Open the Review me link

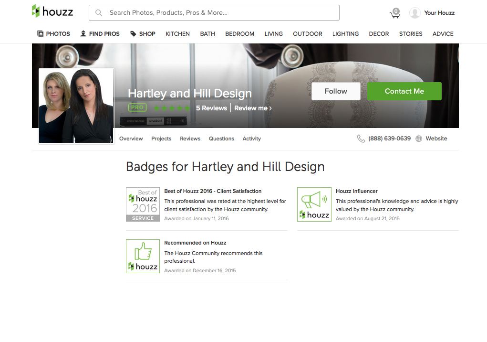coord(253,108)
